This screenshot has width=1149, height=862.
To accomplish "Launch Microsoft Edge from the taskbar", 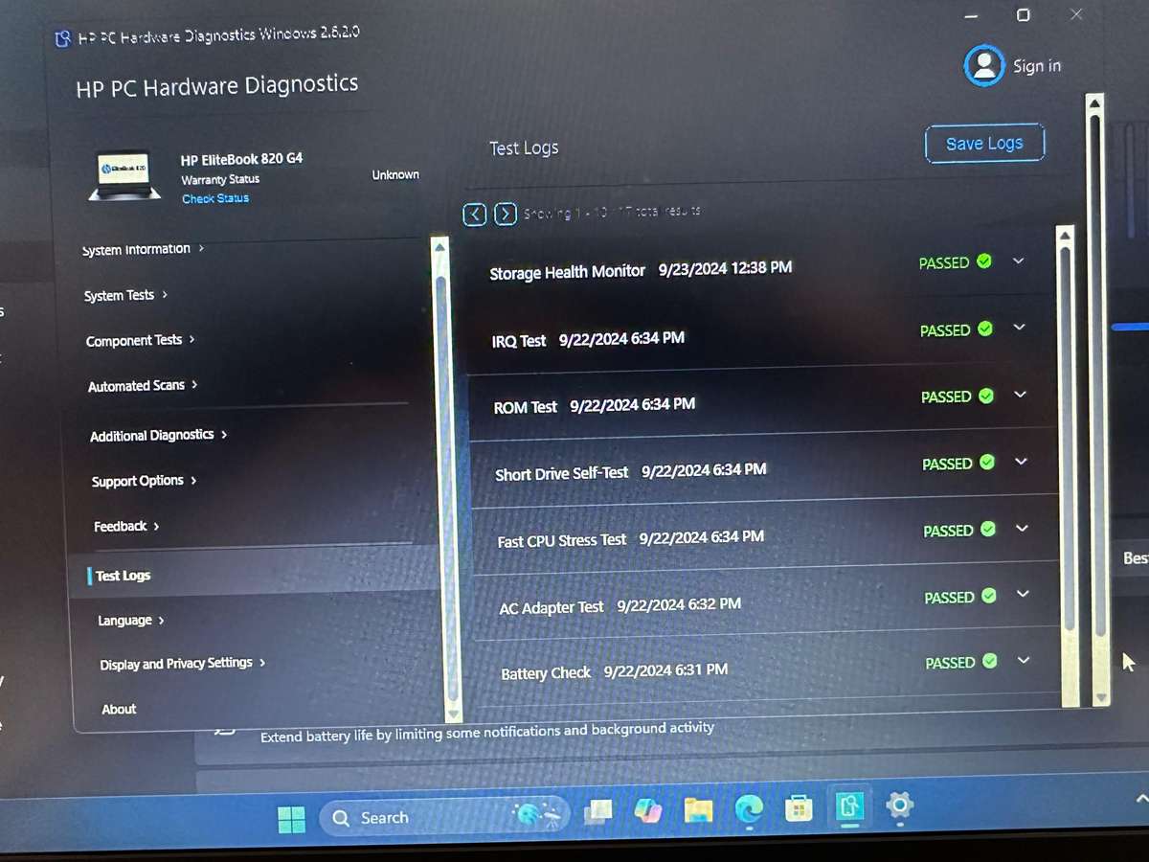I will (749, 810).
